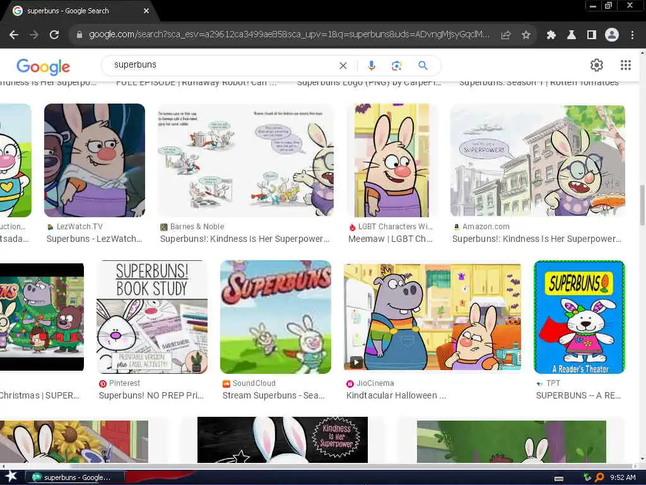Open the SoundCloud Superbuns image
Screen dimensions: 646x485
pos(276,317)
